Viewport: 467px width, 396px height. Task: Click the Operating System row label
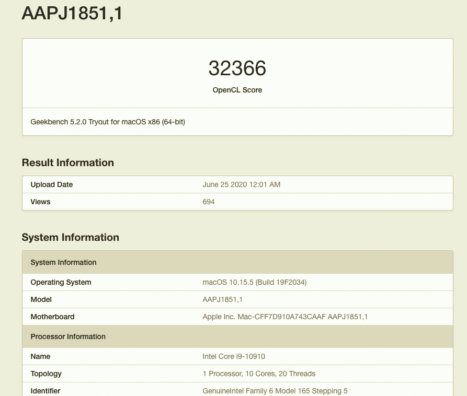click(61, 282)
